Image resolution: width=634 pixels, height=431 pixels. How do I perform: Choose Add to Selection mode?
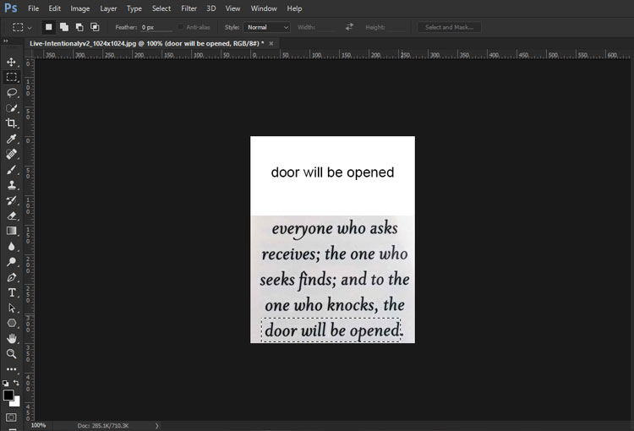point(64,27)
